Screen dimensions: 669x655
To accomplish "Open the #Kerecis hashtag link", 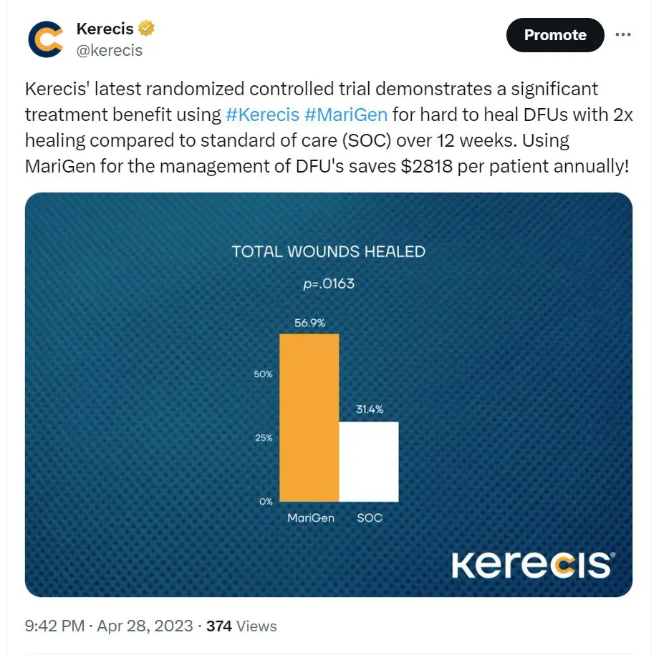I will (x=262, y=115).
